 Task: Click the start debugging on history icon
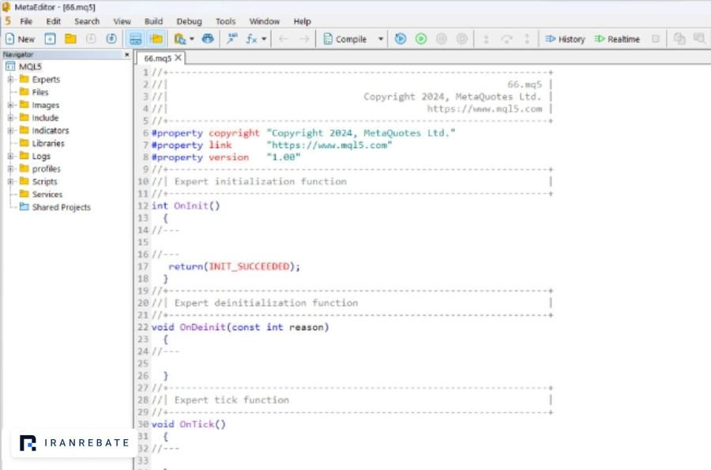(x=400, y=39)
